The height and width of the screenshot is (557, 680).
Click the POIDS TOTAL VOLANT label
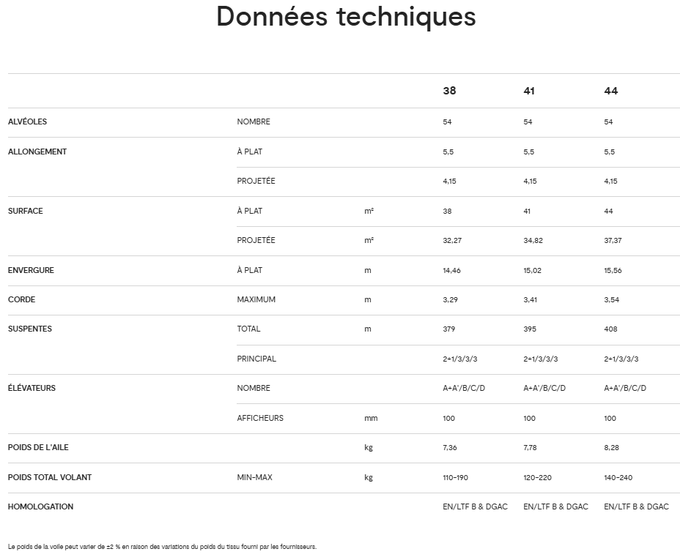50,477
